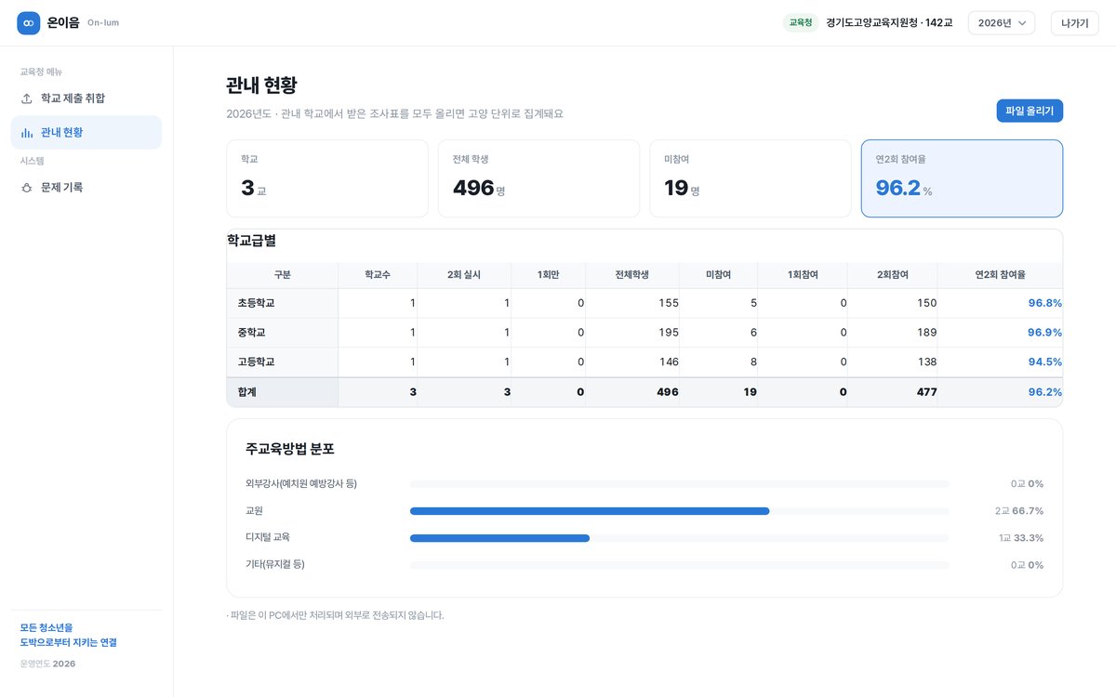Click the 1회참여 column header

coord(803,275)
